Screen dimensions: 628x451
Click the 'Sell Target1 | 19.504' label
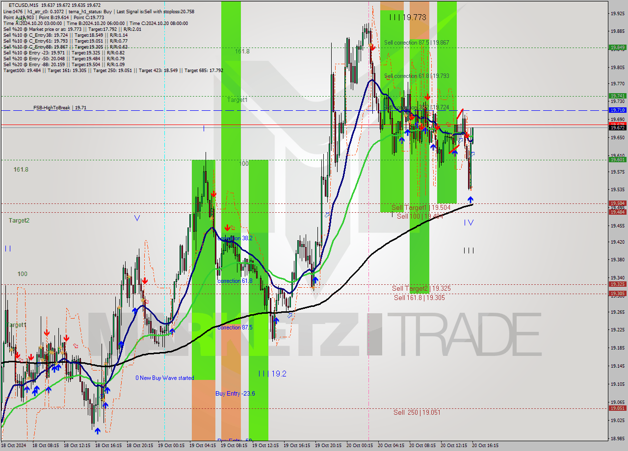pos(421,207)
